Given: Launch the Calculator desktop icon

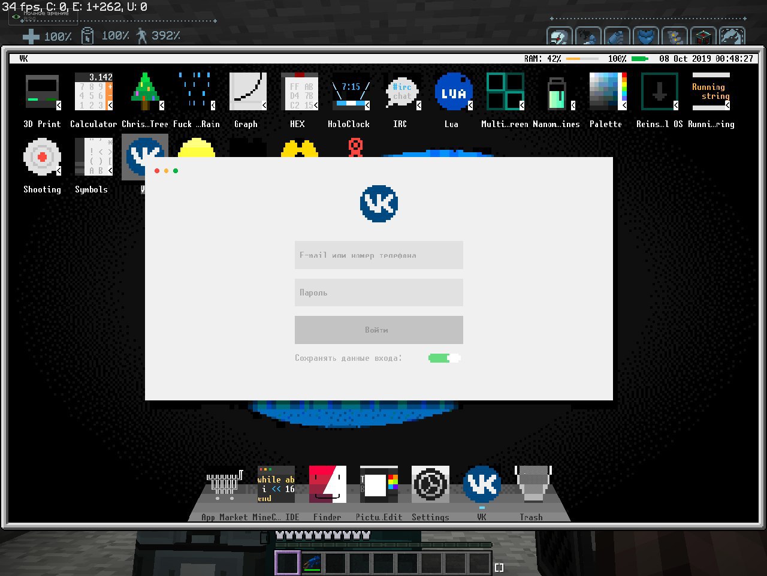Looking at the screenshot, I should tap(93, 91).
